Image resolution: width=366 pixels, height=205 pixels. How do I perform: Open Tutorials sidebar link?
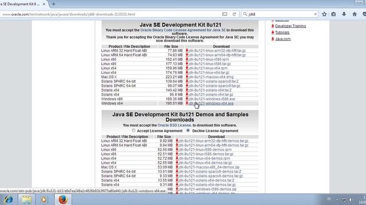(x=282, y=32)
